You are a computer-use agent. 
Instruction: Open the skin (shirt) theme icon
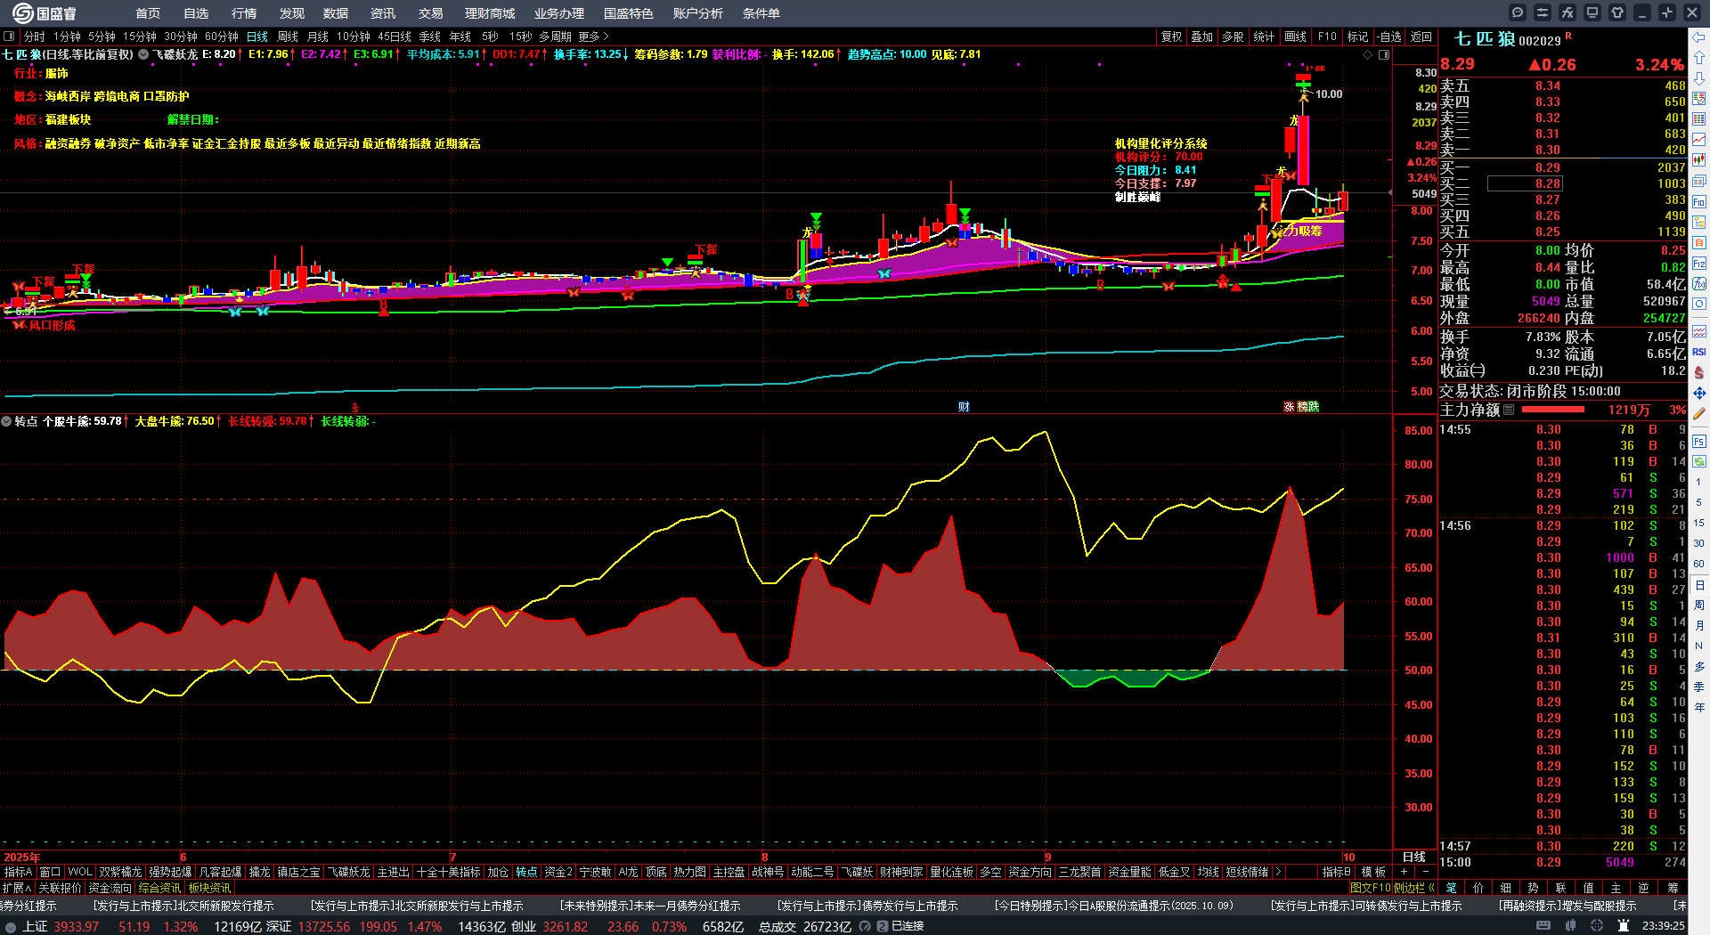coord(1617,12)
